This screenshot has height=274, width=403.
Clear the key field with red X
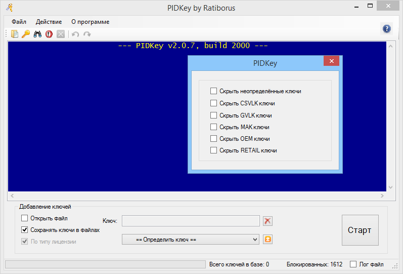(x=267, y=221)
